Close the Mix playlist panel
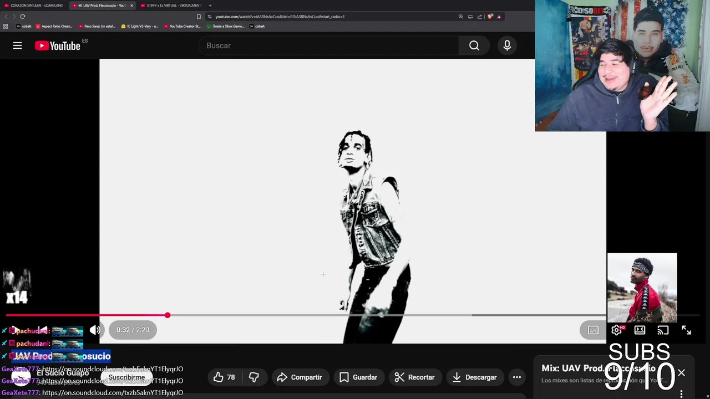Image resolution: width=710 pixels, height=399 pixels. [x=681, y=373]
